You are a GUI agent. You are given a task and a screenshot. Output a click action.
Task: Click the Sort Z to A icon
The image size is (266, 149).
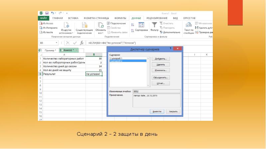133,31
